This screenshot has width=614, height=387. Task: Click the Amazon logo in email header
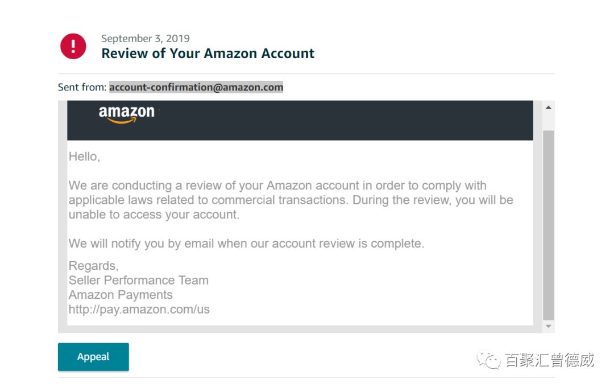[126, 114]
